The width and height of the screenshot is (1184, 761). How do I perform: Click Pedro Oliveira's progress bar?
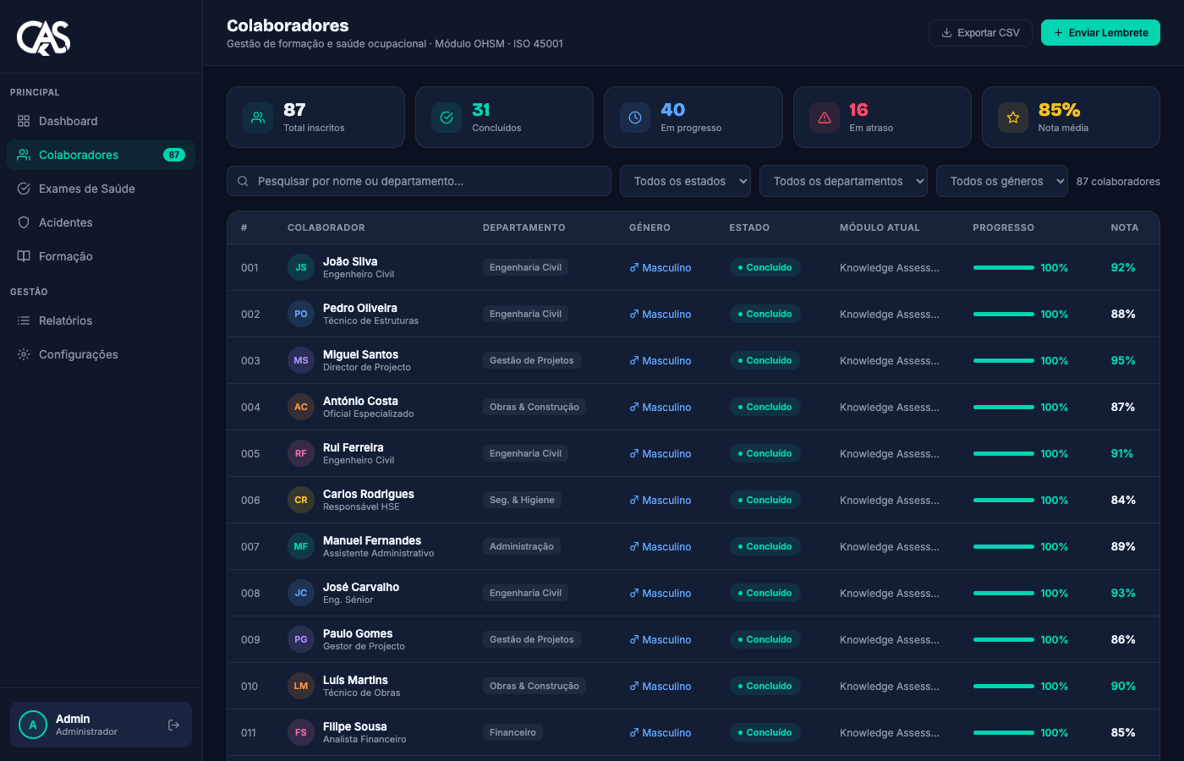coord(1003,314)
